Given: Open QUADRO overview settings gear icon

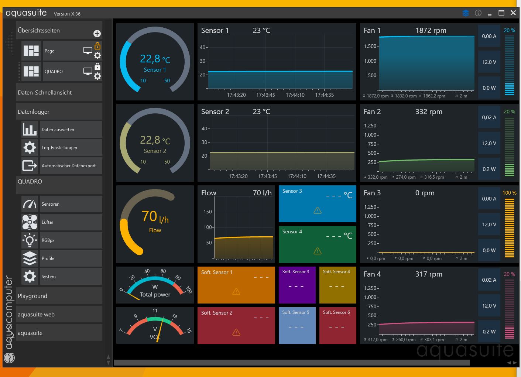Looking at the screenshot, I should (x=97, y=76).
